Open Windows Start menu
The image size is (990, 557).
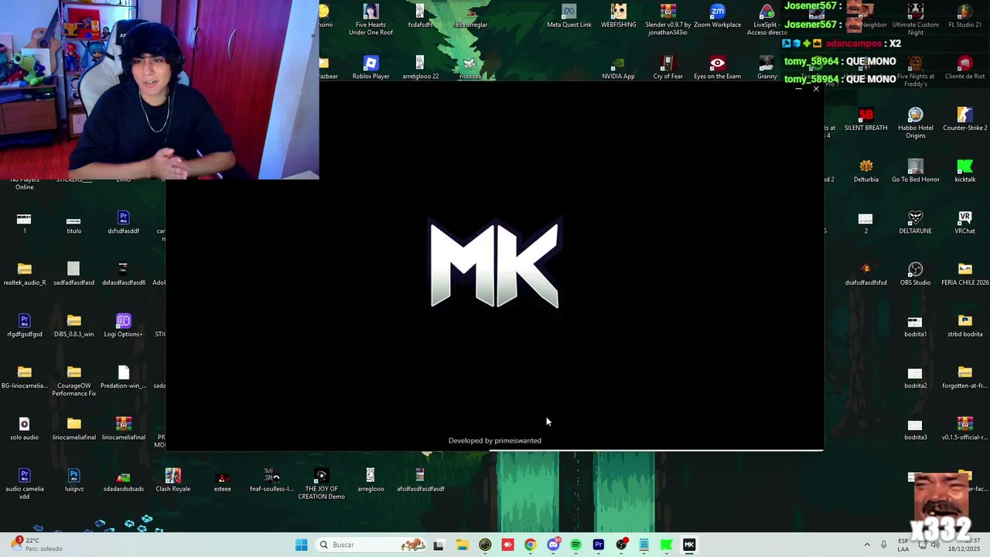point(301,545)
